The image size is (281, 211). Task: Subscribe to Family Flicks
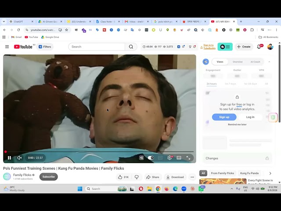[49, 177]
